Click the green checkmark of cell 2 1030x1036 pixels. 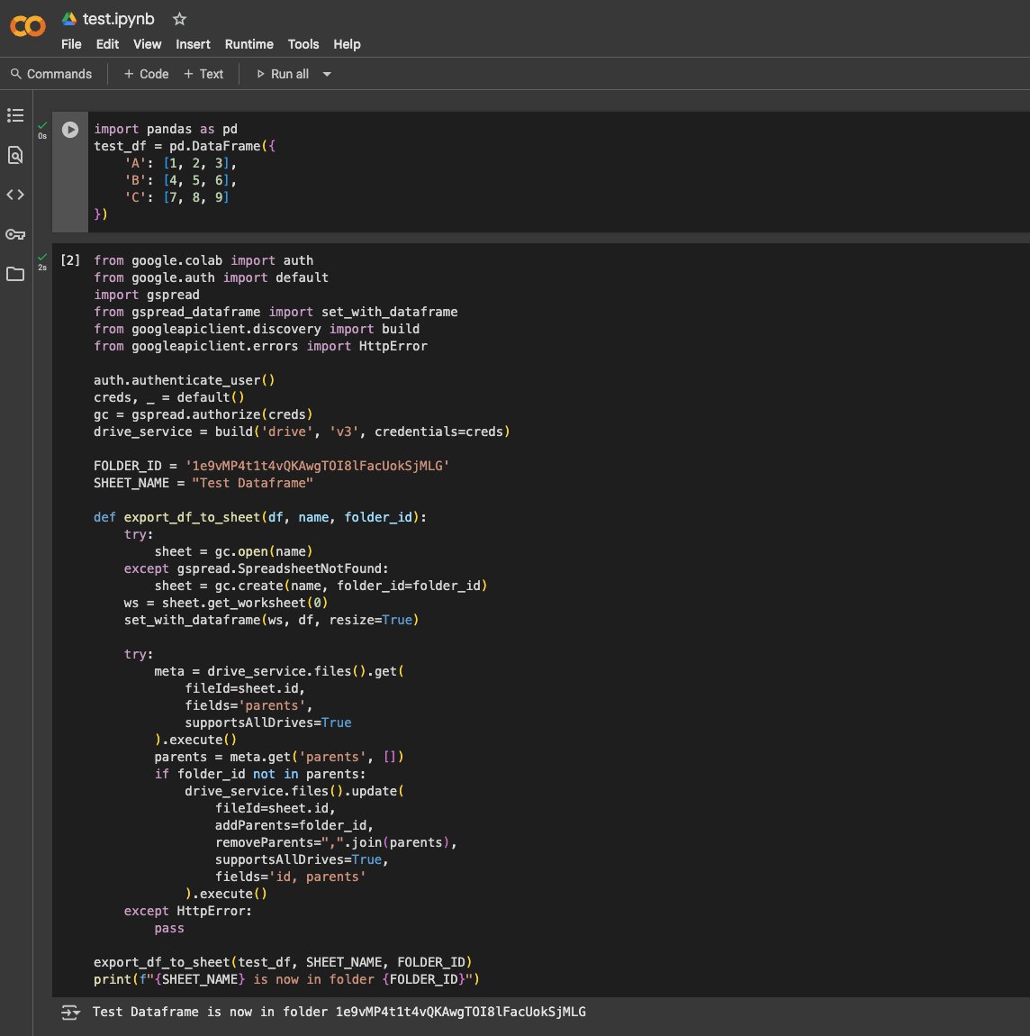(x=42, y=257)
